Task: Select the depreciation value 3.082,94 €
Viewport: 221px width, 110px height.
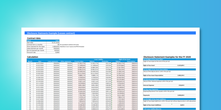Action: [x=181, y=75]
